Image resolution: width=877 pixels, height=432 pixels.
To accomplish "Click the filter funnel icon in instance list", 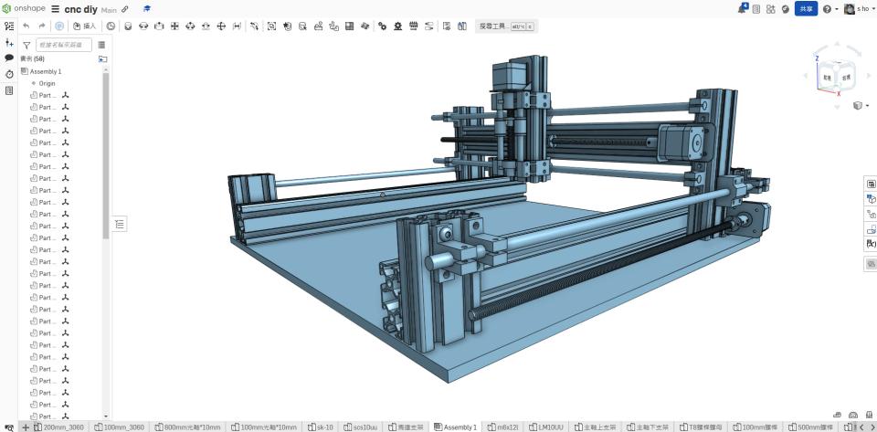I will [x=26, y=44].
